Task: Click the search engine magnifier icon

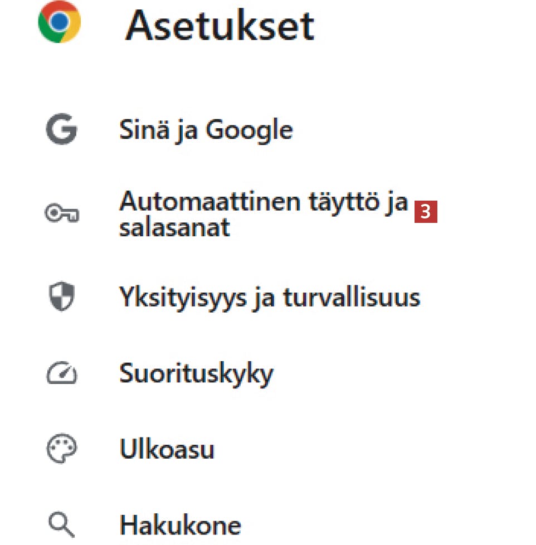Action: (x=61, y=524)
